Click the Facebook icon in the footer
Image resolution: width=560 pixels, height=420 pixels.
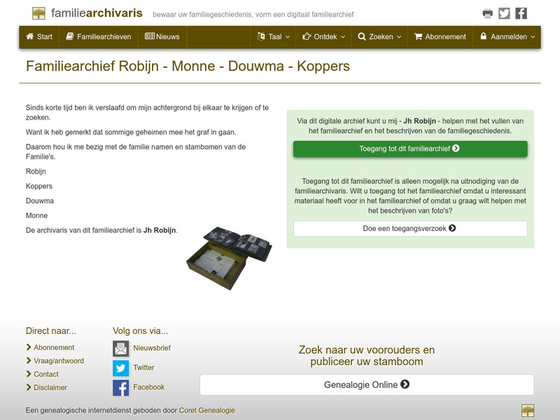point(120,386)
